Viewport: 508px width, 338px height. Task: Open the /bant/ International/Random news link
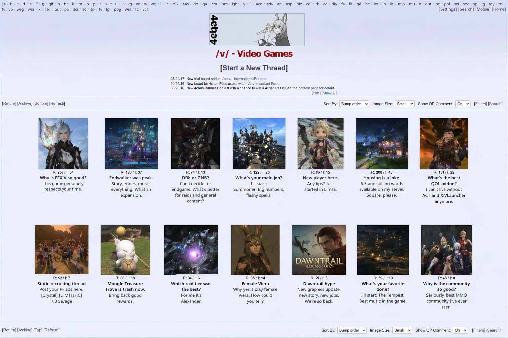click(245, 79)
